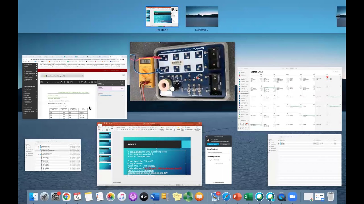Select the March 2021 Calendar window
Image resolution: width=364 pixels, height=204 pixels.
(289, 99)
